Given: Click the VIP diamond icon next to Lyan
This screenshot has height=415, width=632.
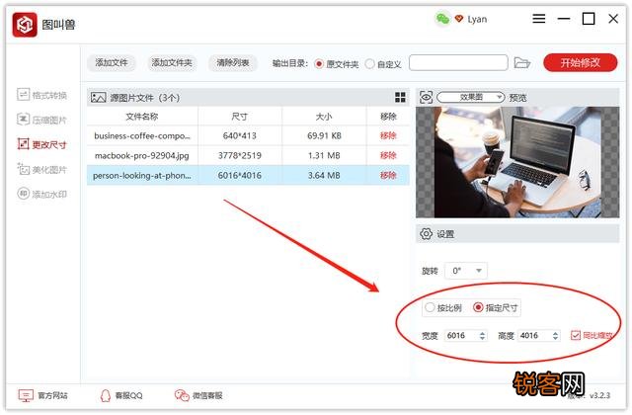Looking at the screenshot, I should (x=458, y=19).
